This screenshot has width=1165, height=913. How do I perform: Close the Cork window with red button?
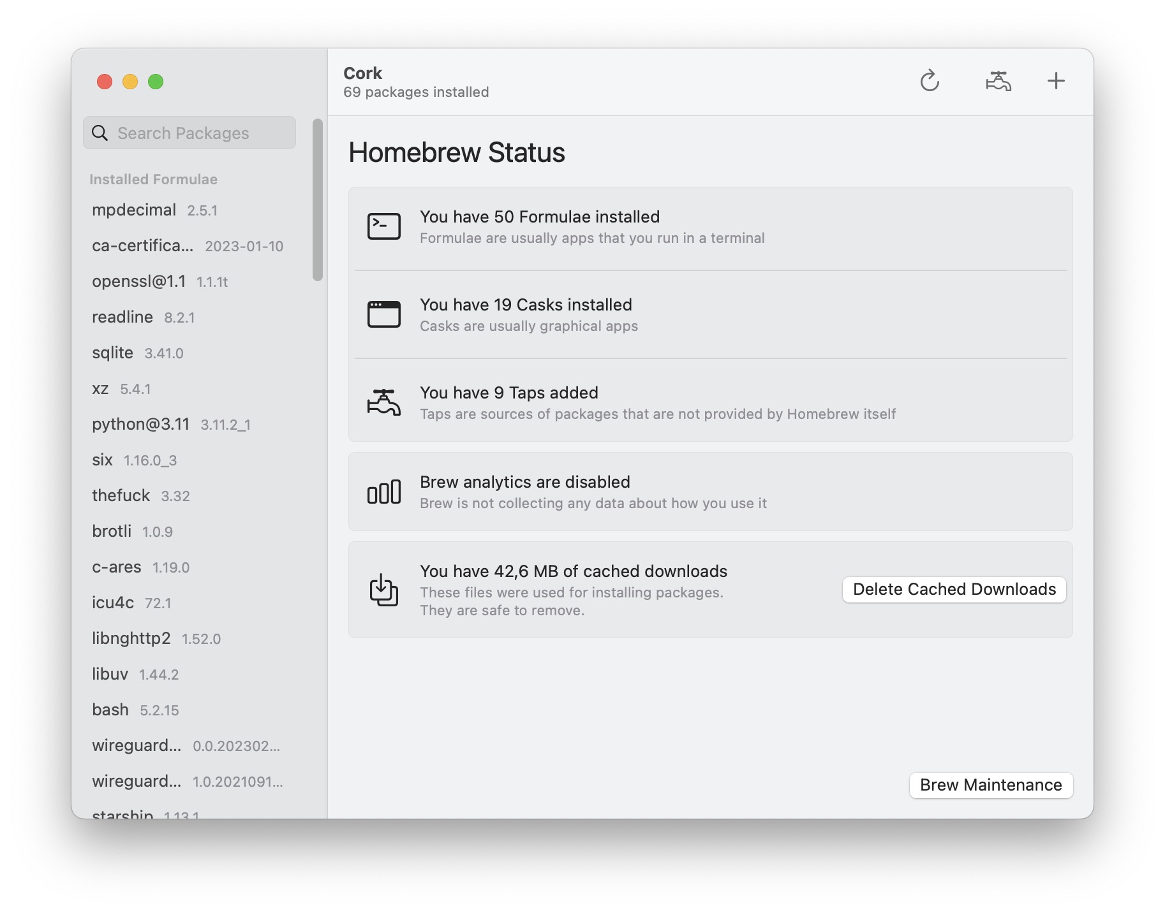[105, 82]
